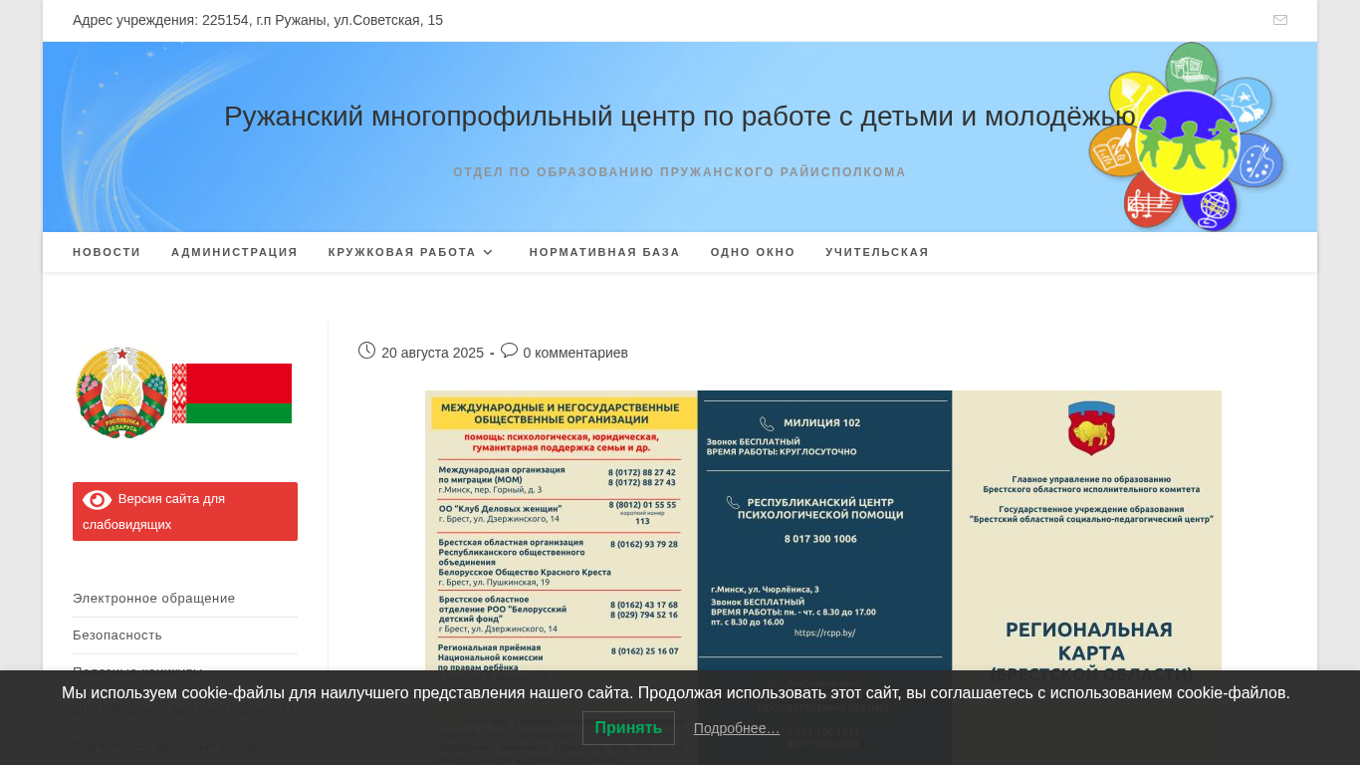Click the address text in top bar
Screen dimensions: 1360x765
pyautogui.click(x=258, y=20)
